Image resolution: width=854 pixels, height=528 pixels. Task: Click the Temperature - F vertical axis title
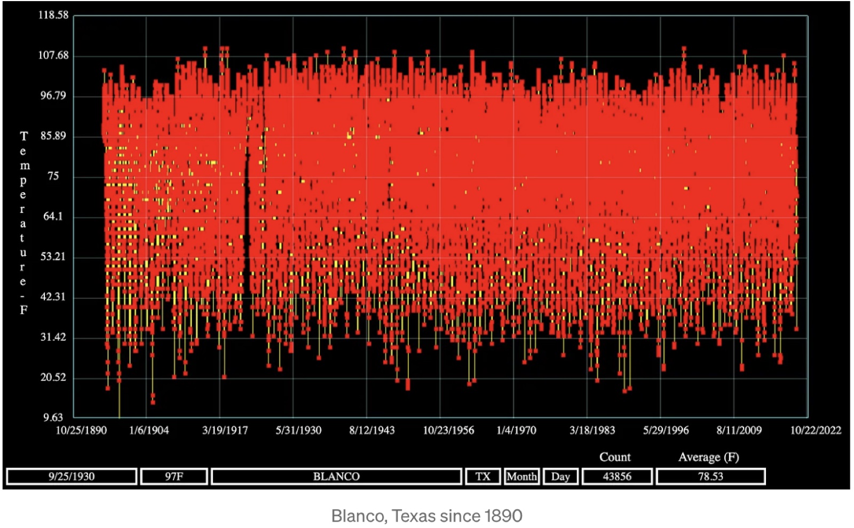click(23, 223)
